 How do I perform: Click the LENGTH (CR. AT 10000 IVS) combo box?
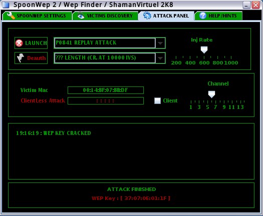pyautogui.click(x=110, y=58)
